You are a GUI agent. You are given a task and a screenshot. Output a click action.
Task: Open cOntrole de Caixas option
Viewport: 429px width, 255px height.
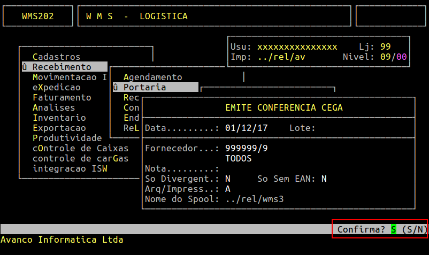[x=80, y=148]
